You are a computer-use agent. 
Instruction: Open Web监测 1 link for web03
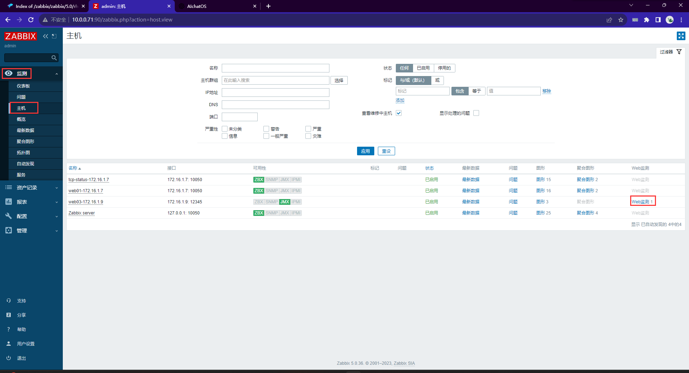(x=642, y=202)
